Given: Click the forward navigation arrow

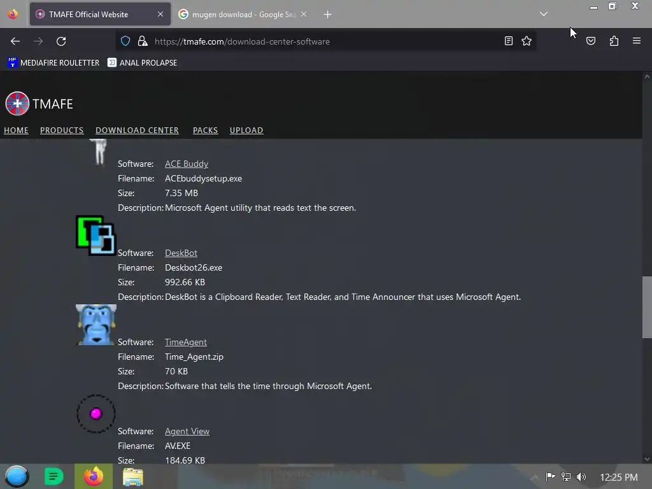Looking at the screenshot, I should click(x=38, y=41).
